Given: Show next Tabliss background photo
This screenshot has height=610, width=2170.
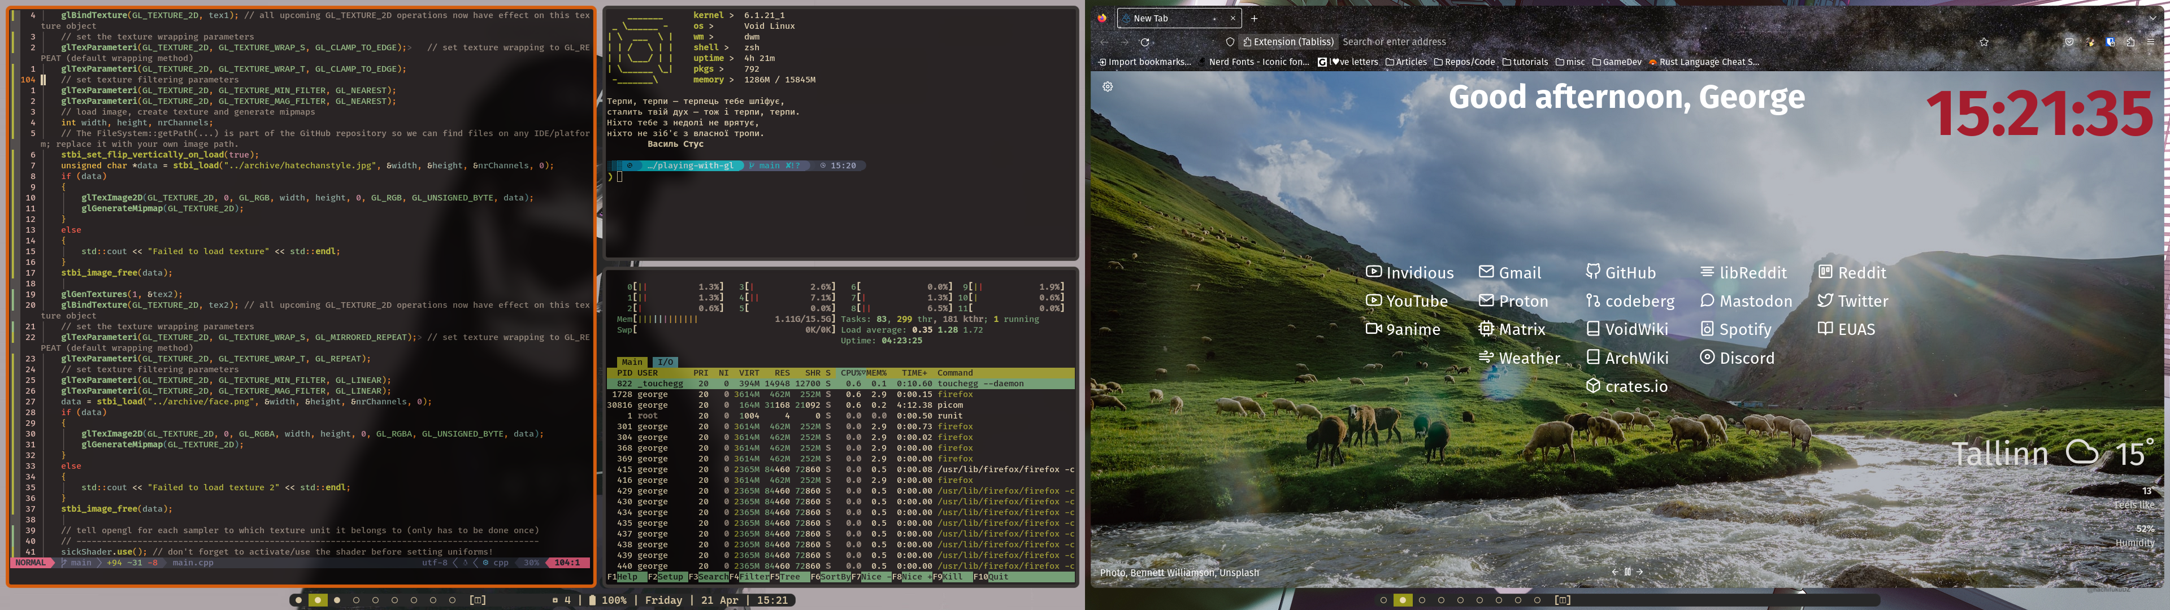Looking at the screenshot, I should point(1639,571).
